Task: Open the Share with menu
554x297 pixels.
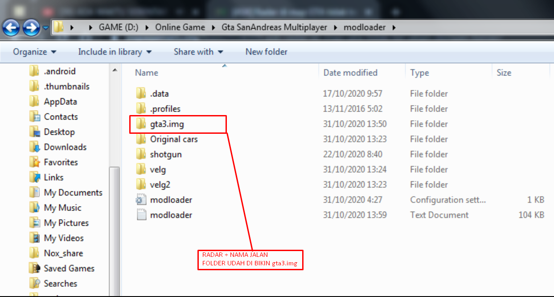Action: pyautogui.click(x=199, y=52)
